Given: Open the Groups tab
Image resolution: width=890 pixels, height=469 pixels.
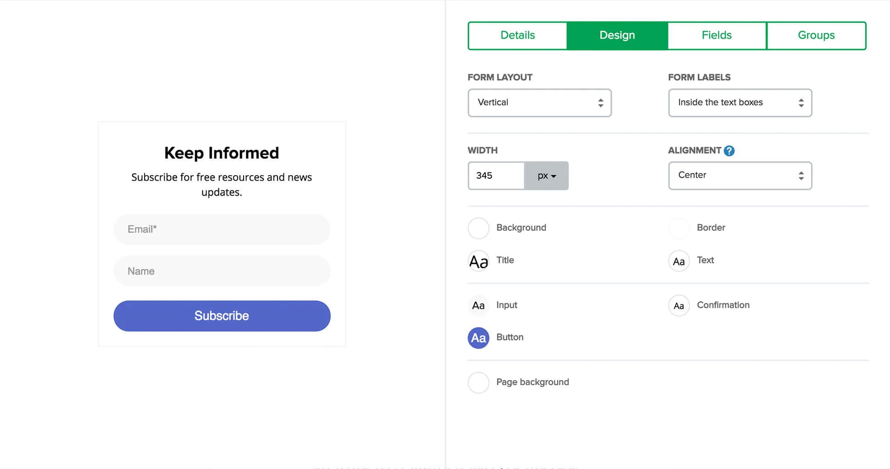Looking at the screenshot, I should [x=816, y=35].
